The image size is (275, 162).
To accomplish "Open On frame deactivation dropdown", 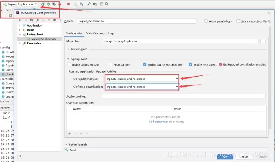I will click(142, 87).
